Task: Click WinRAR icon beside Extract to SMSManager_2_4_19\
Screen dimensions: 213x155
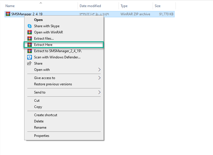Action: [x=30, y=51]
